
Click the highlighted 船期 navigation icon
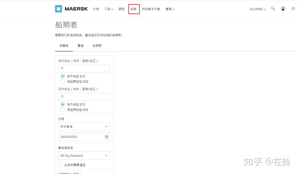(x=134, y=9)
